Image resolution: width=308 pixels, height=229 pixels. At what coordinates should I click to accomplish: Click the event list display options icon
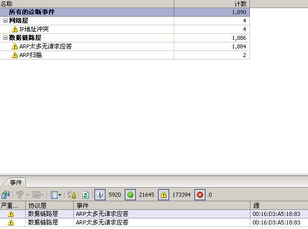(54, 195)
